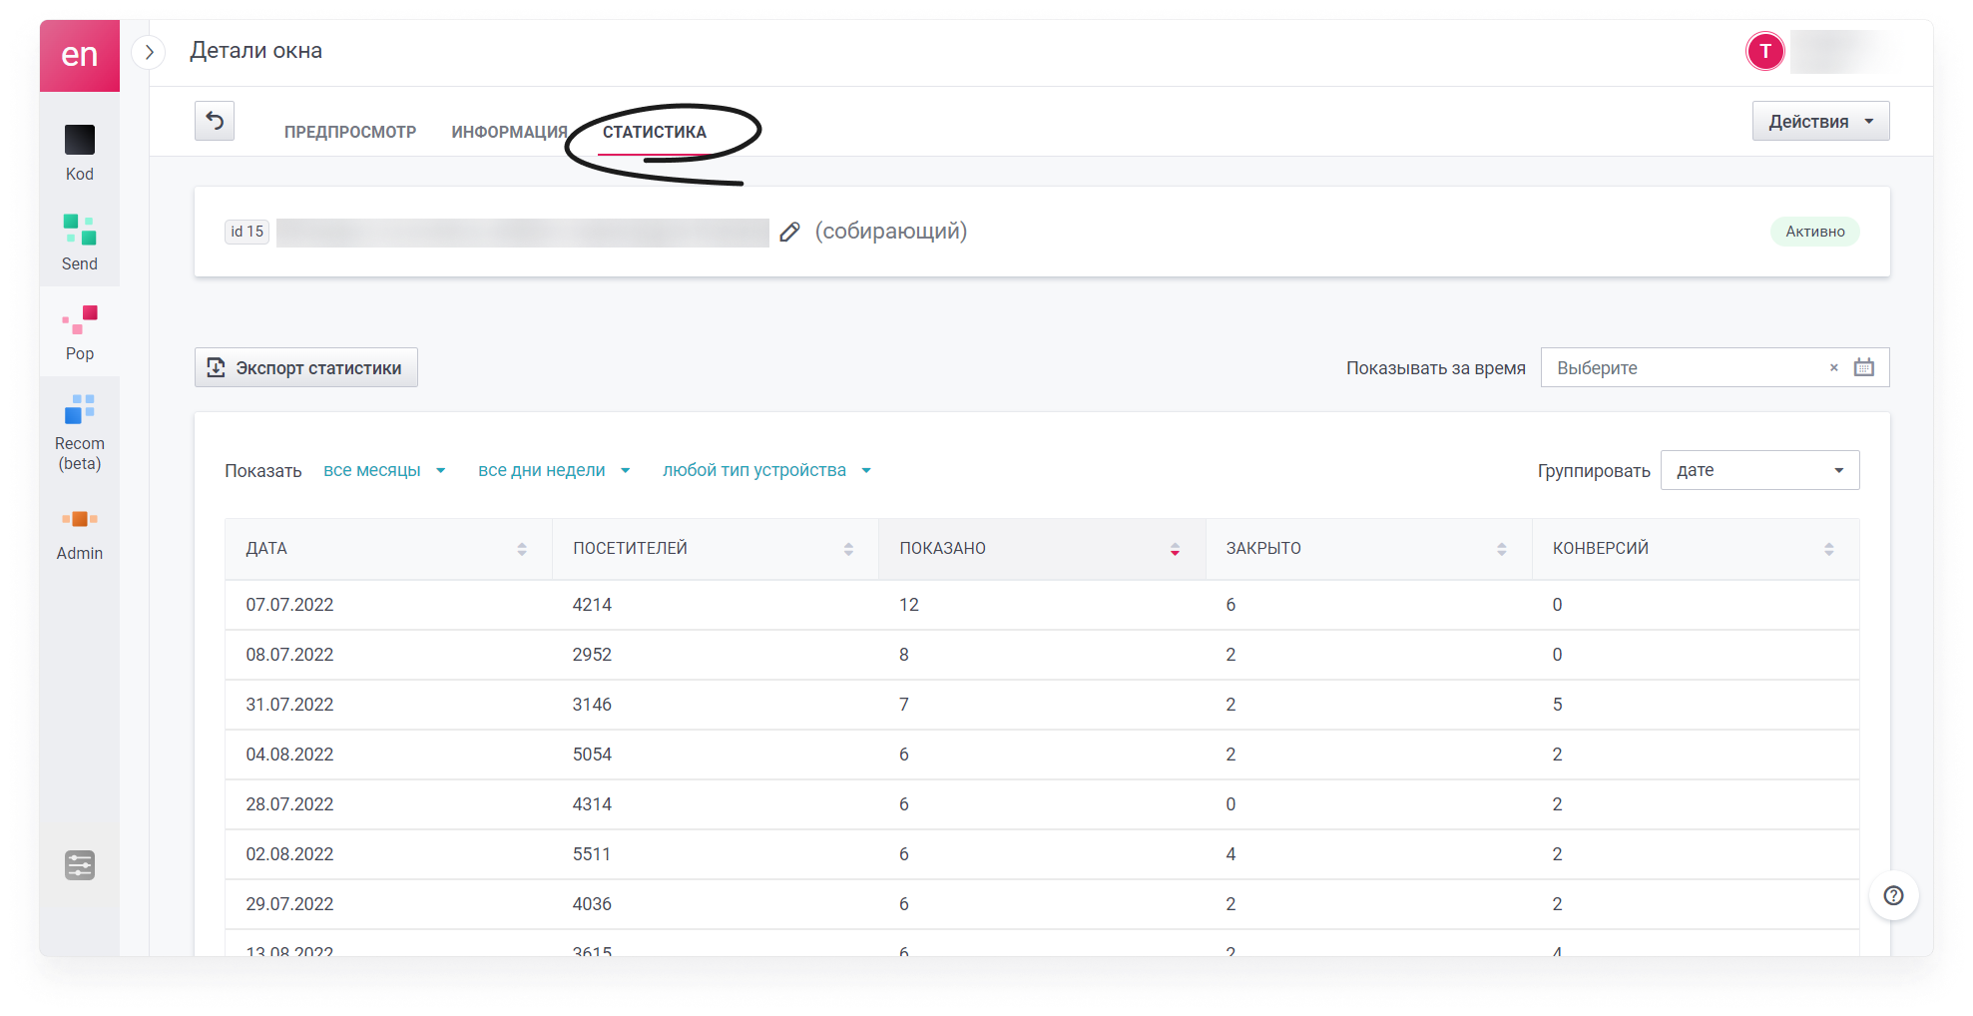Open the calendar date picker icon
This screenshot has width=1973, height=1016.
1864,367
